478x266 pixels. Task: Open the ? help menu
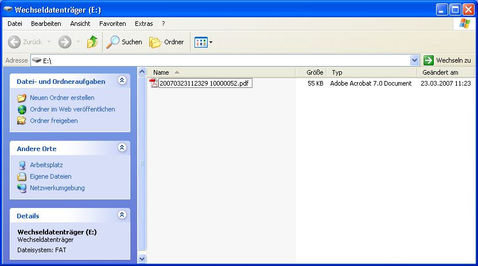[x=164, y=24]
